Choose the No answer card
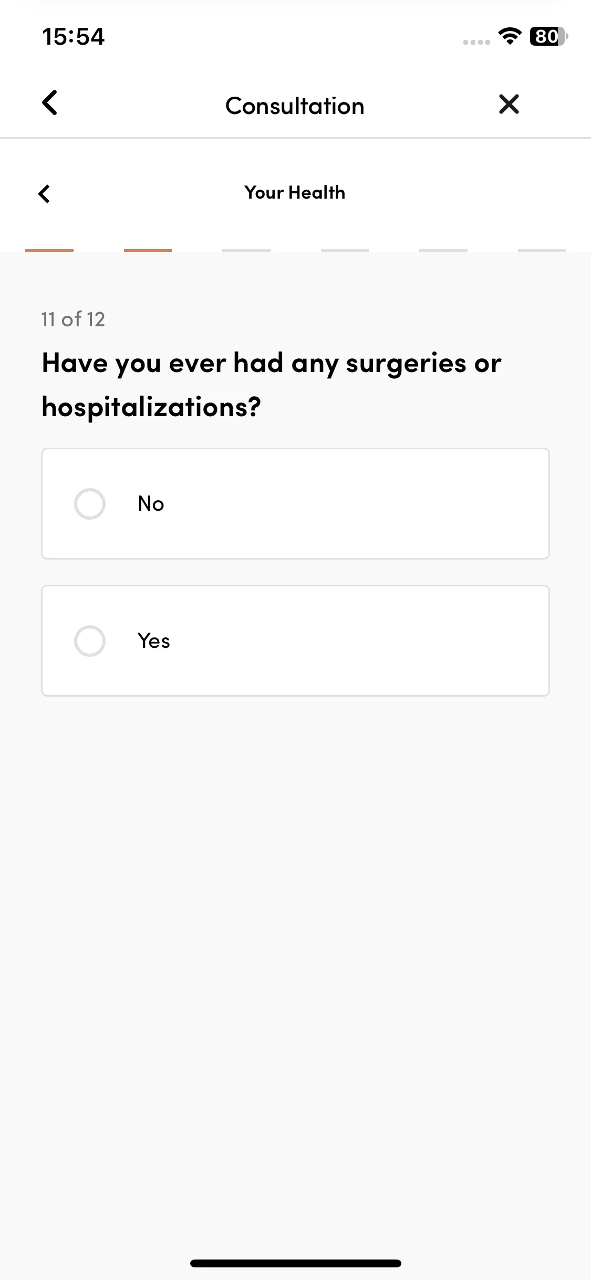 pos(295,503)
